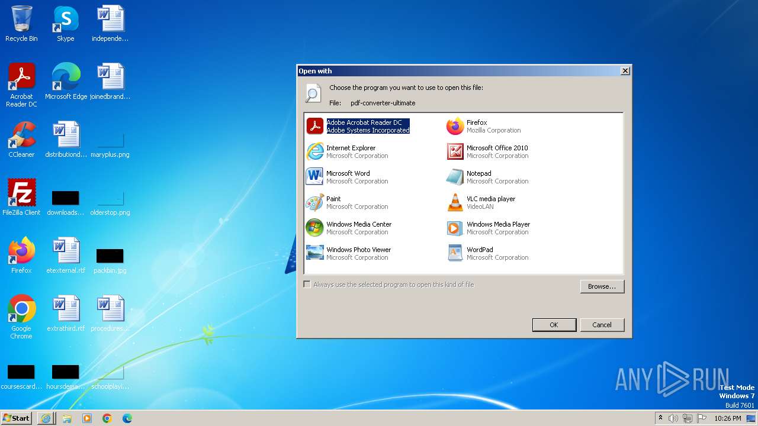The height and width of the screenshot is (426, 758).
Task: Open volume control in system tray
Action: (673, 418)
